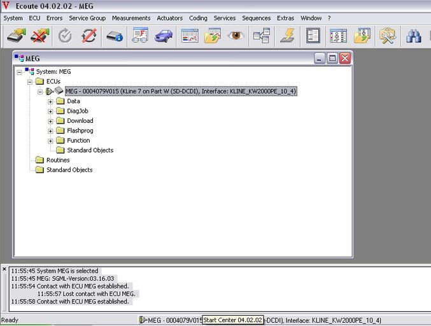The height and width of the screenshot is (326, 431).
Task: Maximize the MEG child window
Action: tap(332, 59)
